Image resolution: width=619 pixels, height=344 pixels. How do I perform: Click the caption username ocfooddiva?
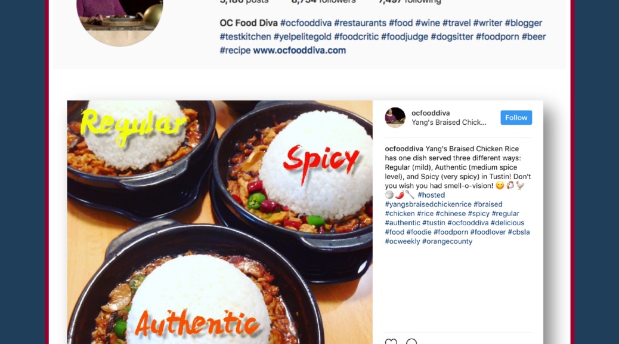coord(404,149)
